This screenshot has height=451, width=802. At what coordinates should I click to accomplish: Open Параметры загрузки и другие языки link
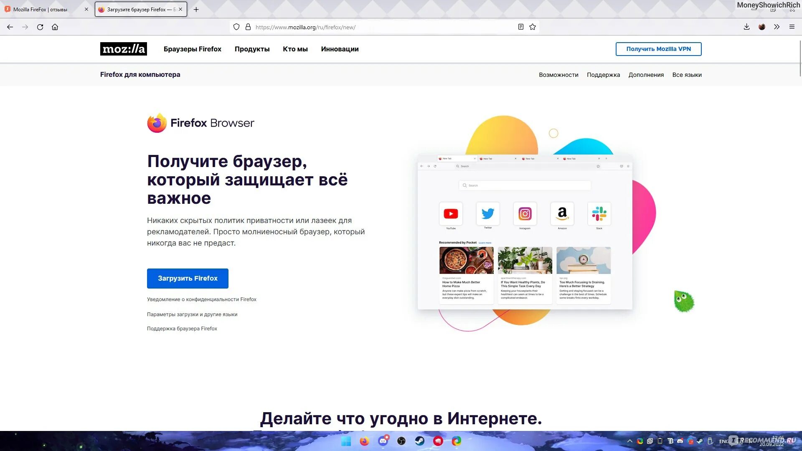pos(192,314)
